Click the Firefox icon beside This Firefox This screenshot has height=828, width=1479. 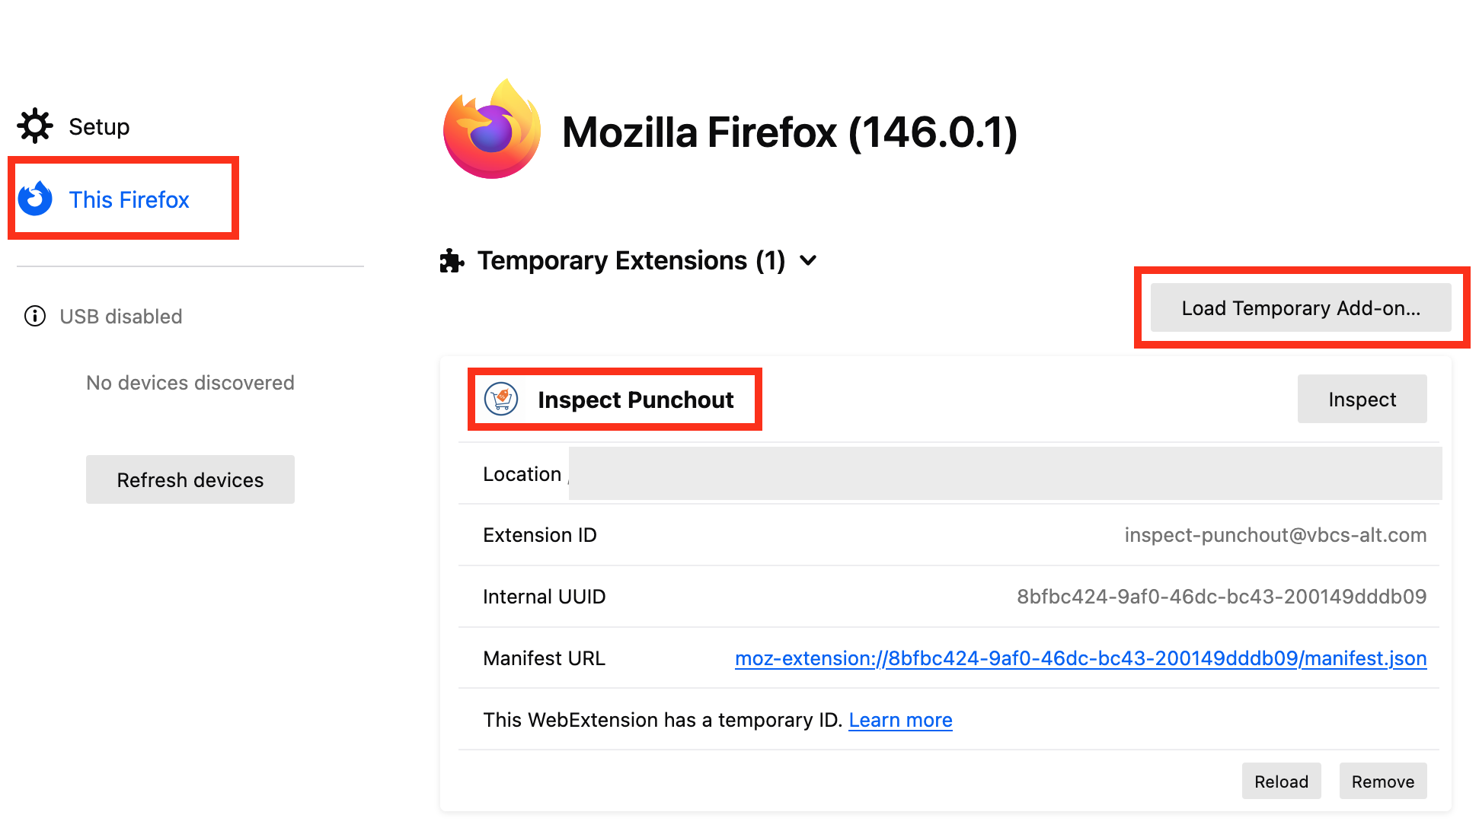click(35, 199)
